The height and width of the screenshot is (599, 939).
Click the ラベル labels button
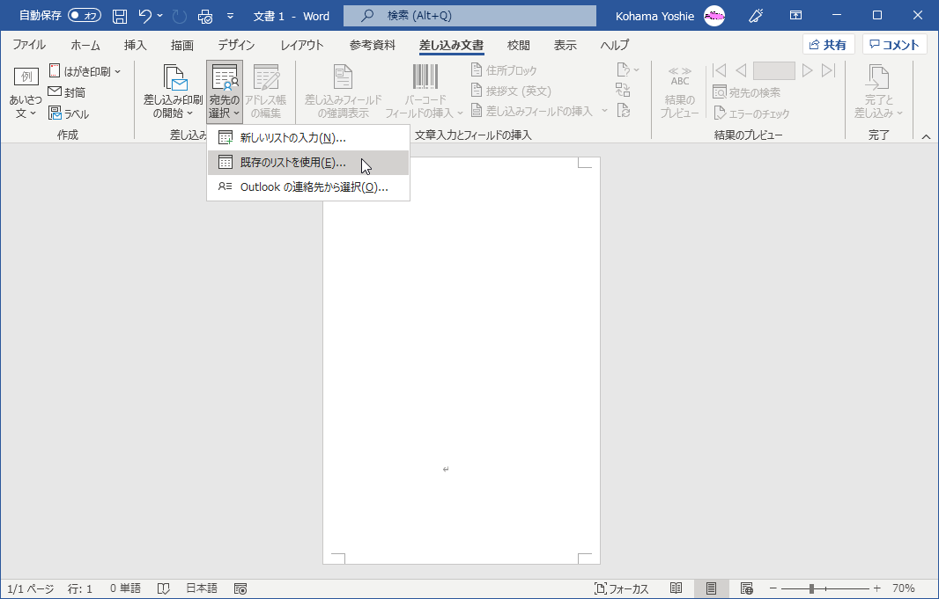pos(69,113)
